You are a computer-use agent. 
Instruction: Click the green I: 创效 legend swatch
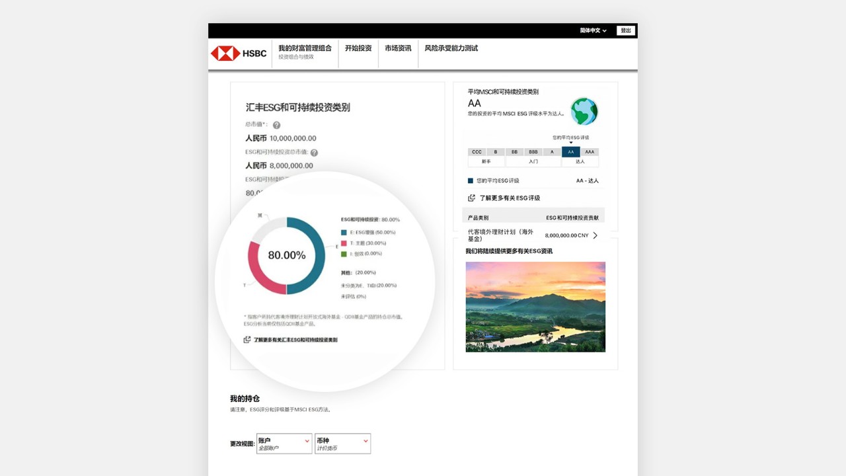click(344, 254)
